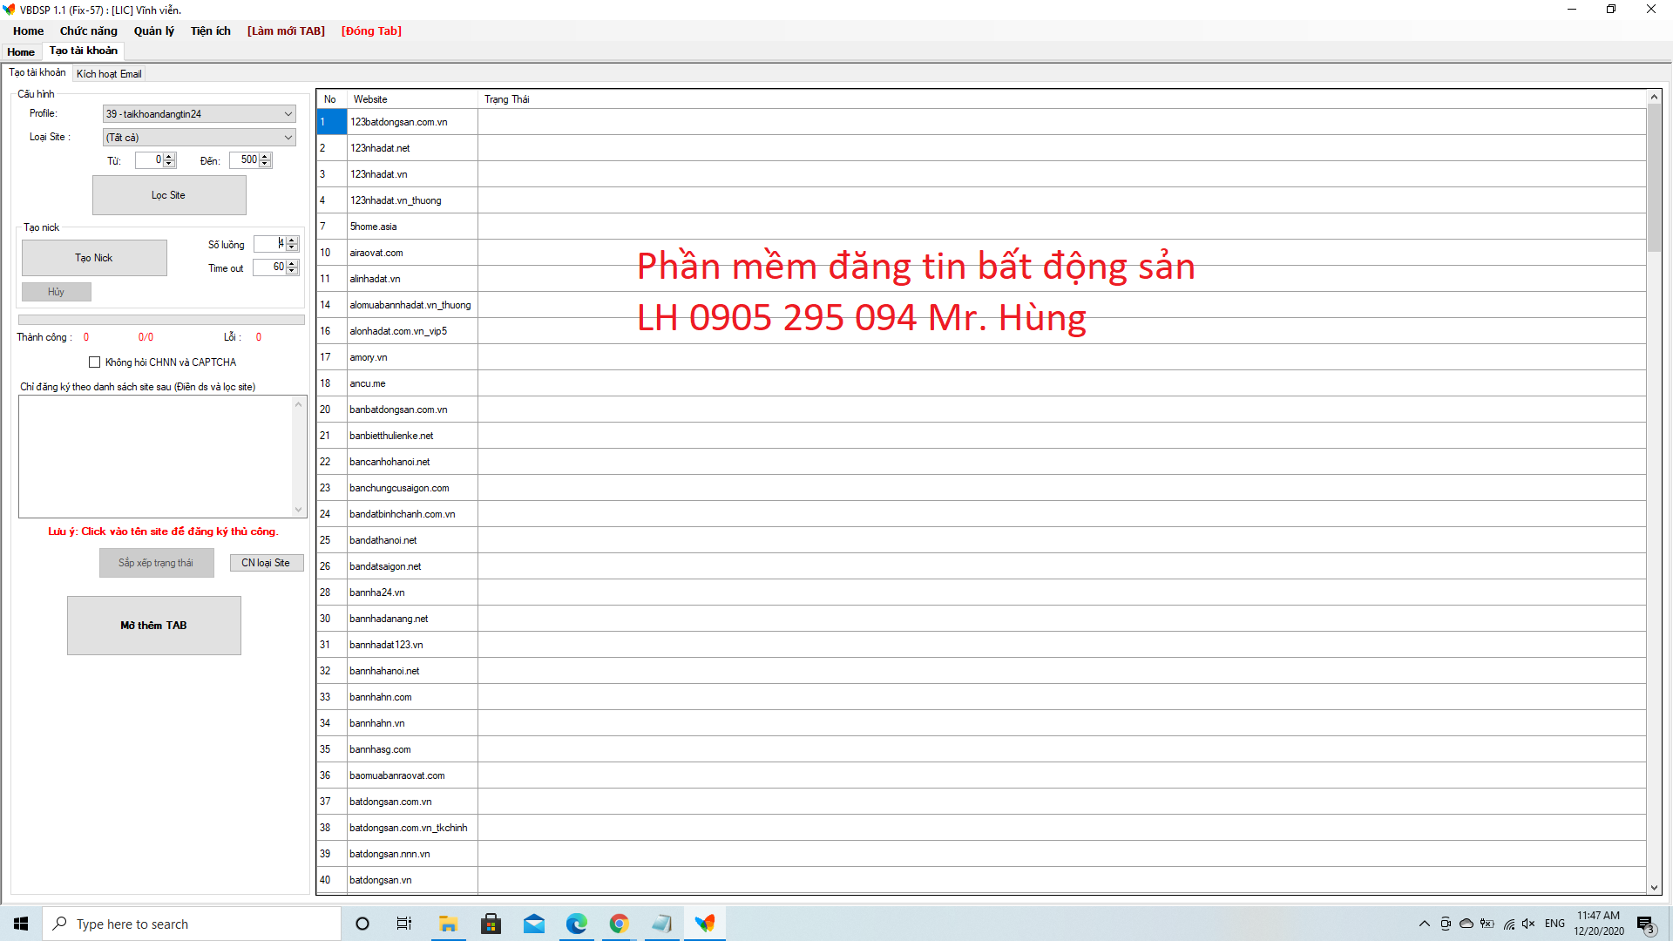Click the site list text area
The height and width of the screenshot is (941, 1673).
tap(157, 456)
